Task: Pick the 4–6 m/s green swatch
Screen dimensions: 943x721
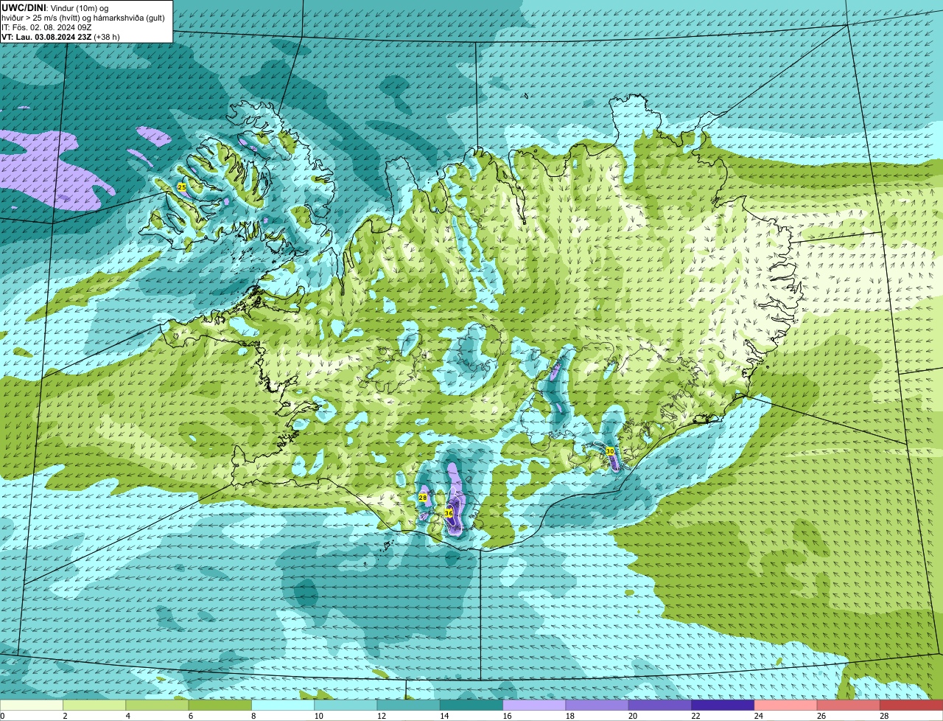Action: tap(157, 705)
